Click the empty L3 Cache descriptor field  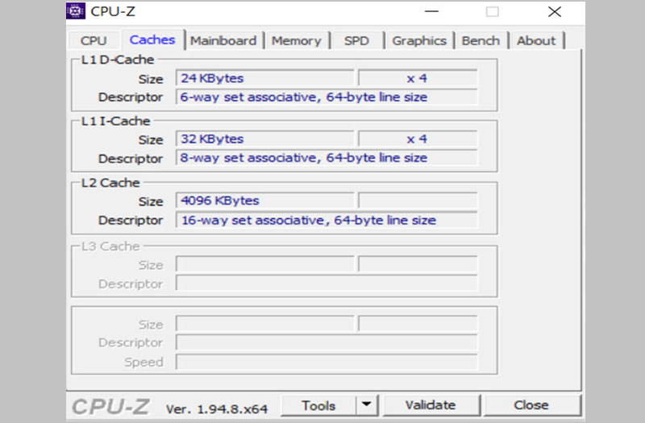point(327,283)
